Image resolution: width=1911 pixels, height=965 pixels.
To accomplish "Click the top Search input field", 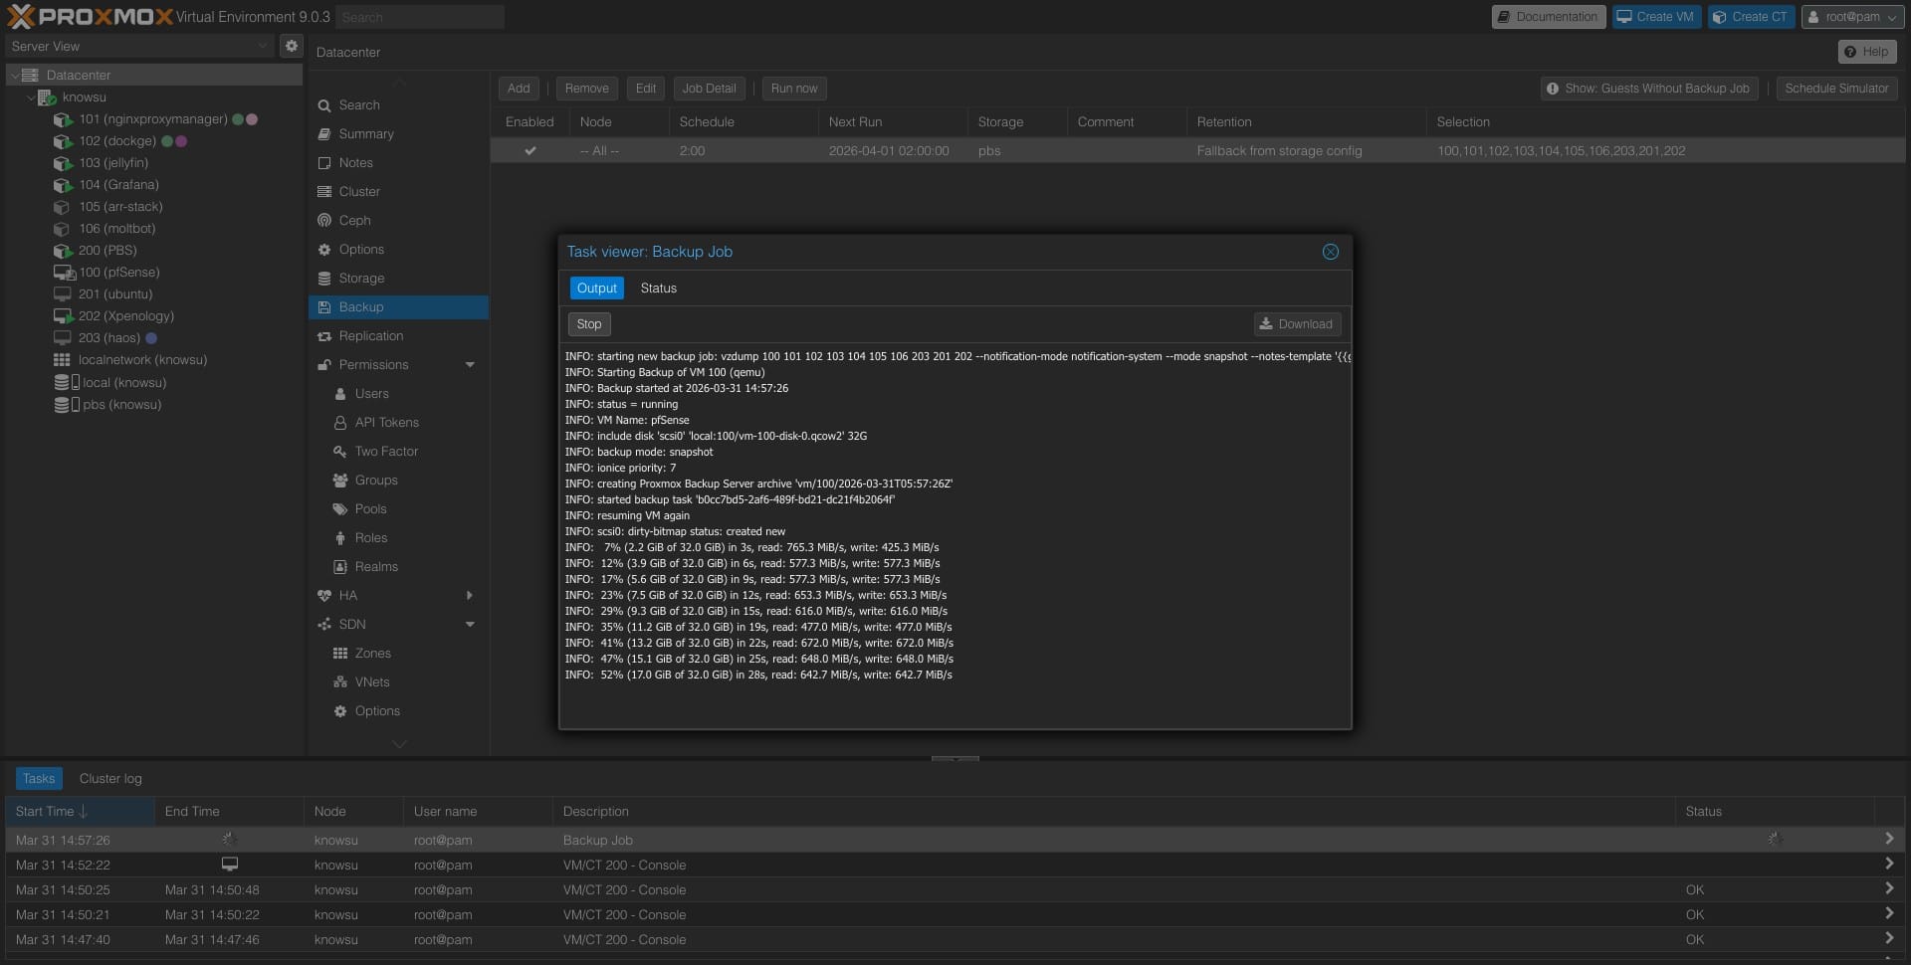I will (x=419, y=17).
